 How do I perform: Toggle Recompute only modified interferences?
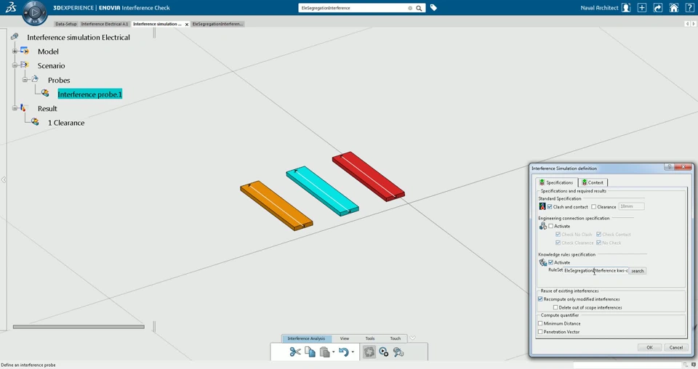pos(540,299)
